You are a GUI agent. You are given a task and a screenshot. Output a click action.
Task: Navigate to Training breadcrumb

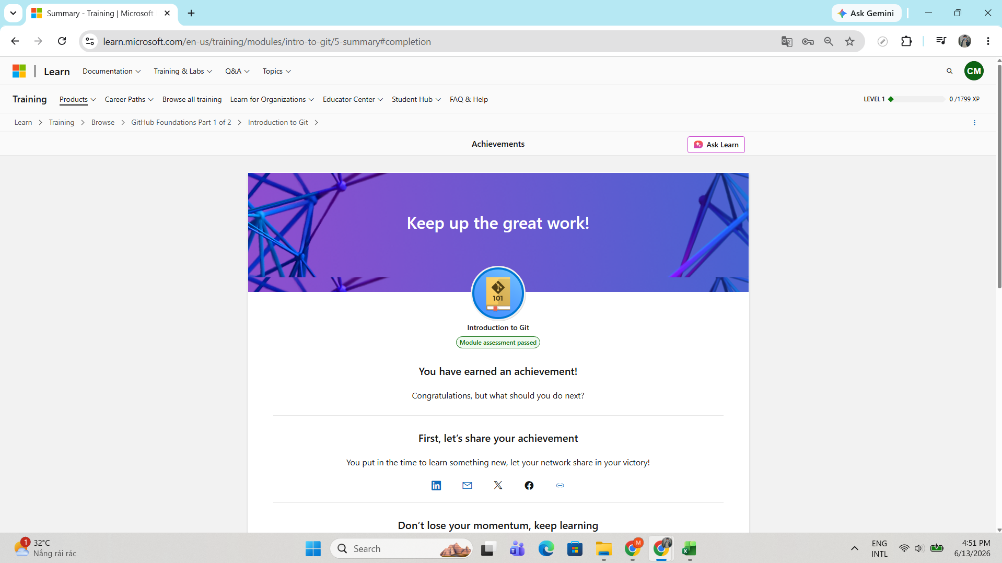62,122
